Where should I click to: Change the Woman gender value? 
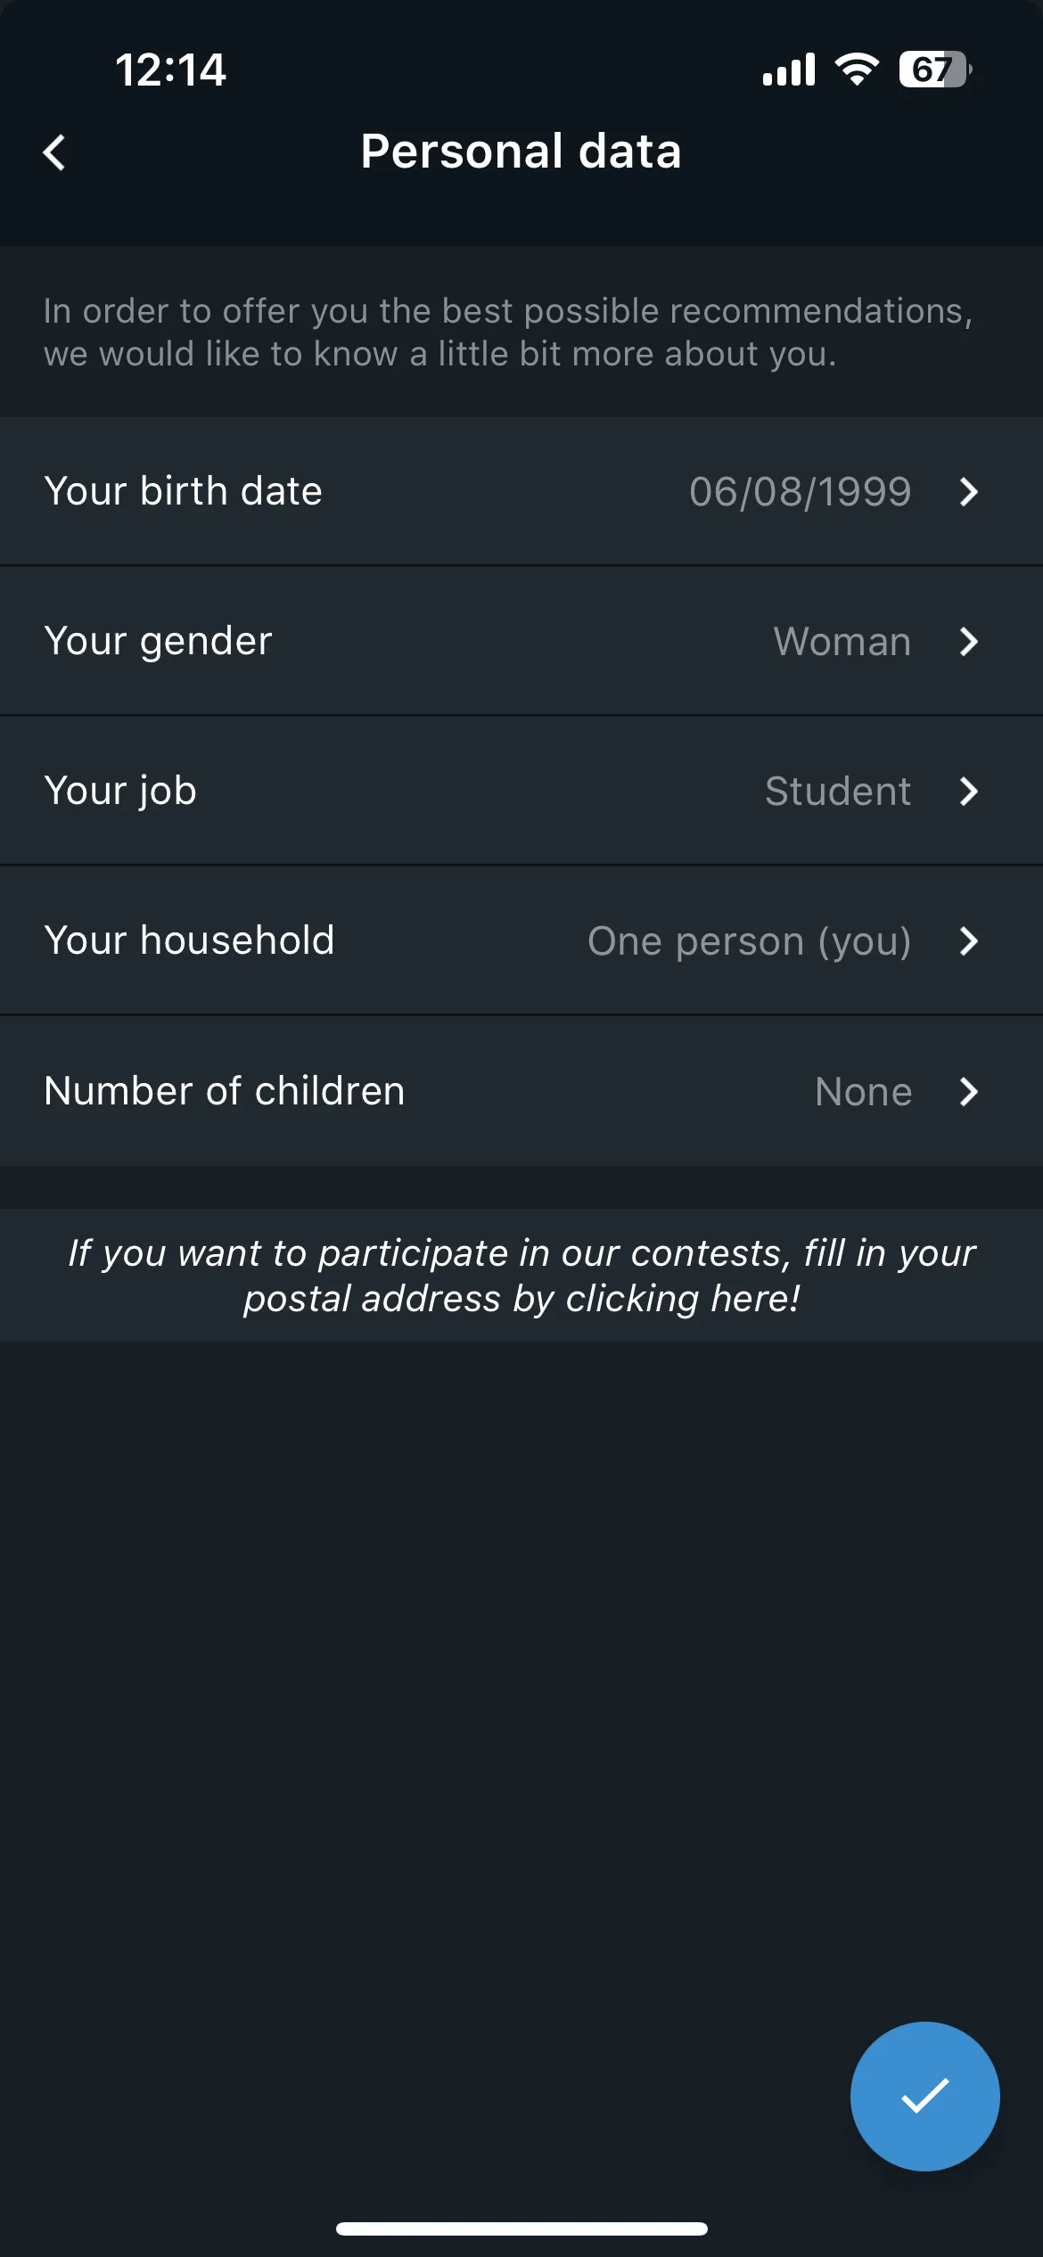(842, 642)
